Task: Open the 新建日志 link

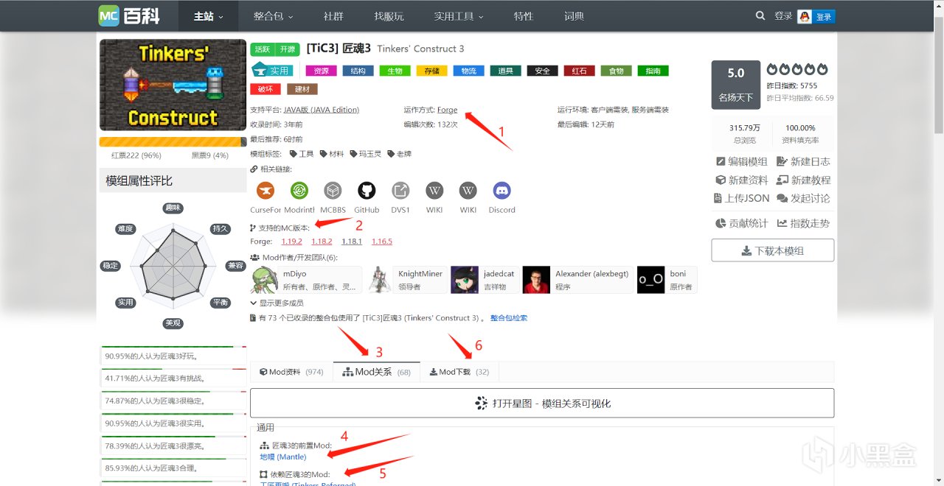Action: click(x=803, y=161)
